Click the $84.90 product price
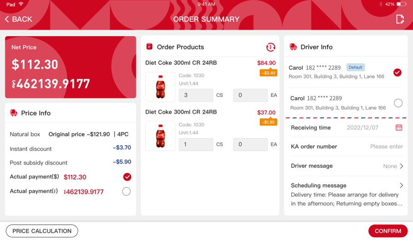Screen dimensions: 413x241 click(x=266, y=63)
